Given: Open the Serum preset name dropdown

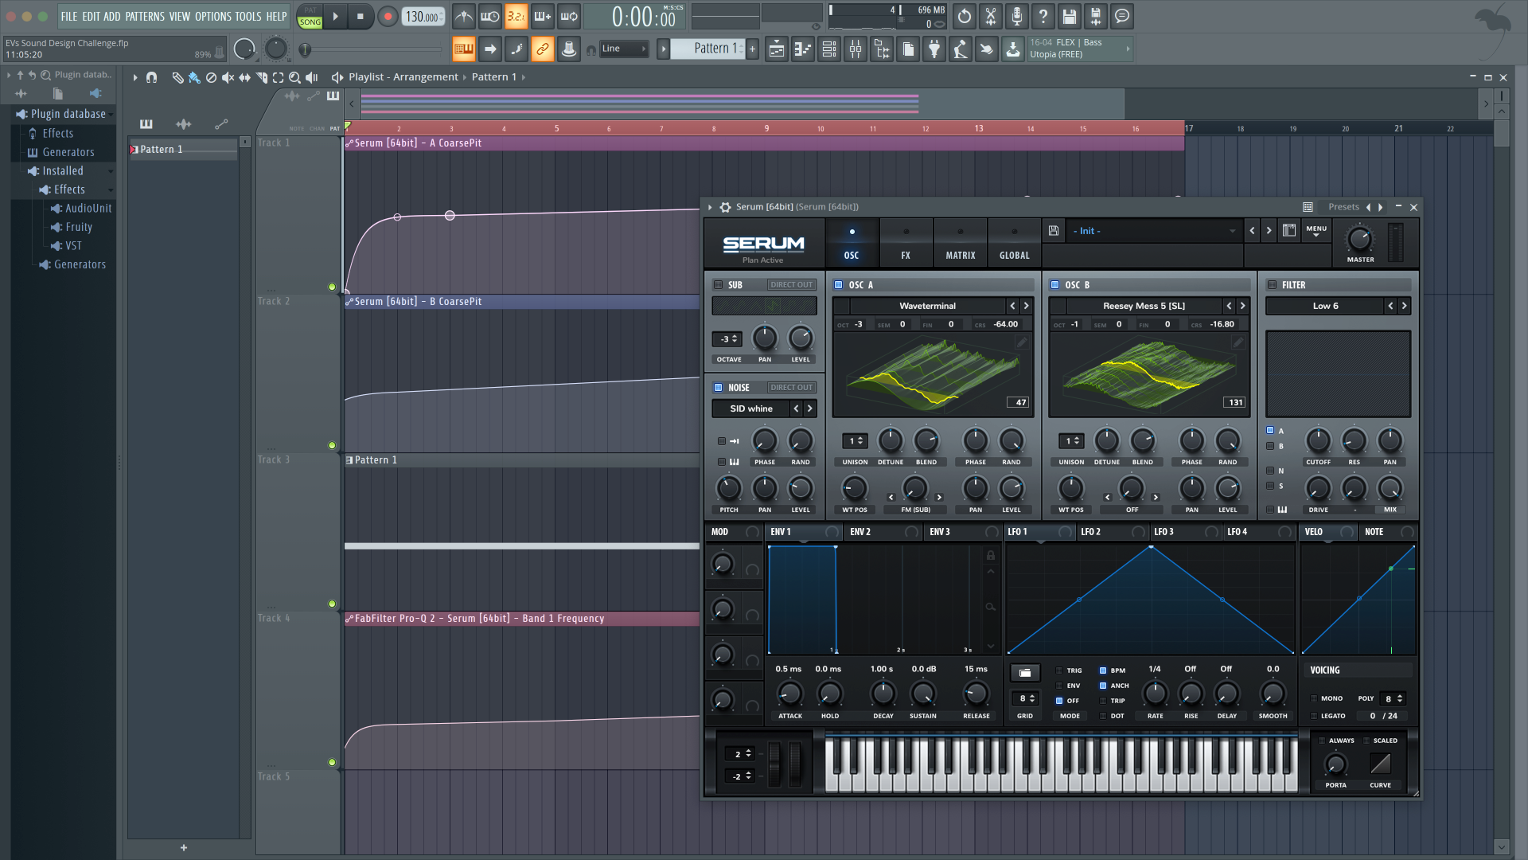Looking at the screenshot, I should coord(1154,231).
